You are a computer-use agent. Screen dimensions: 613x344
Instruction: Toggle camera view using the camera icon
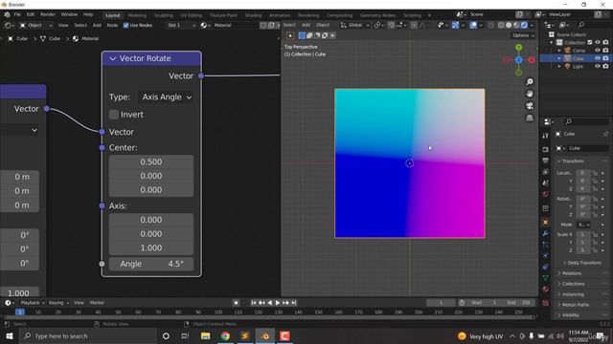(x=530, y=106)
